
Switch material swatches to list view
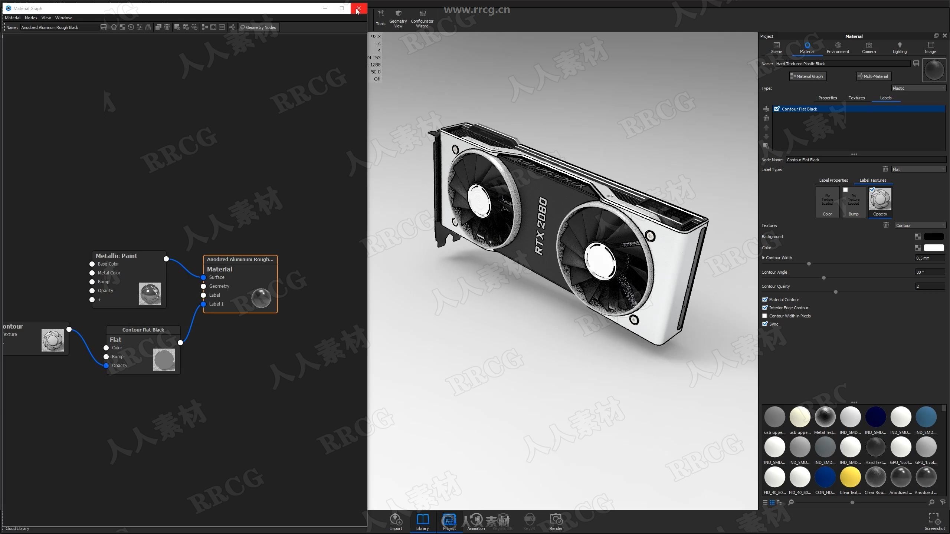click(765, 502)
